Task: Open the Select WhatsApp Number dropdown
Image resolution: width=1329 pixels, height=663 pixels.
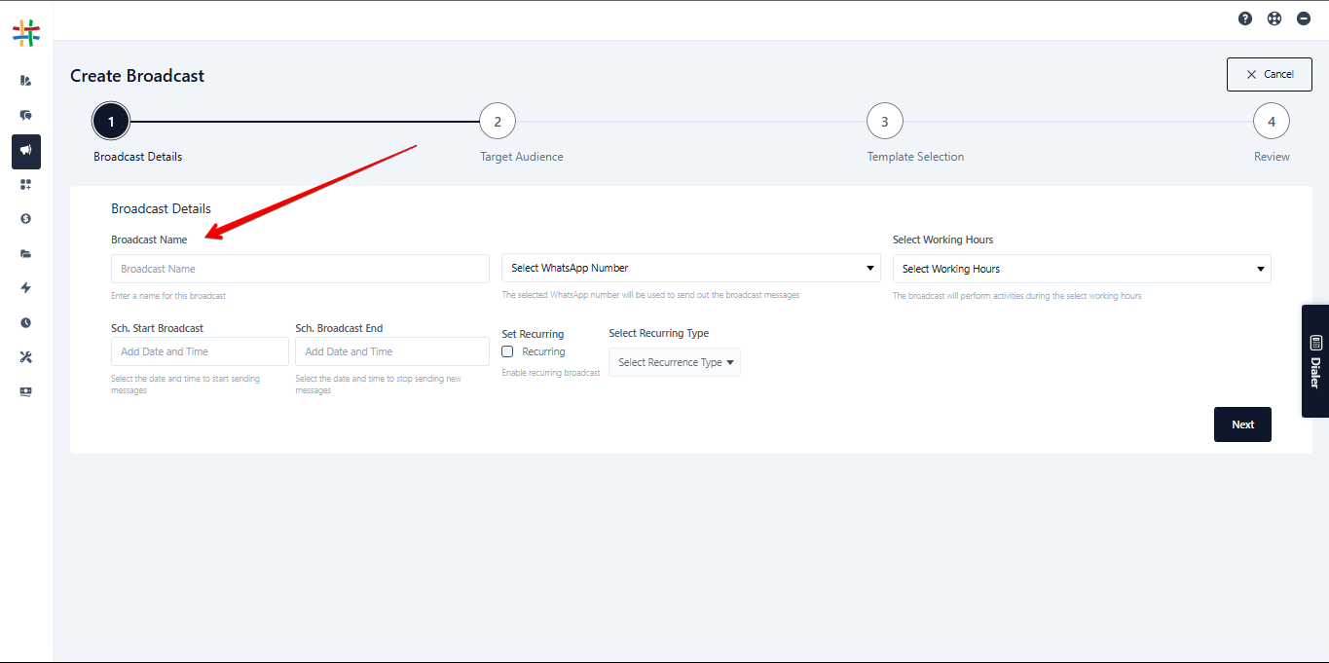Action: pyautogui.click(x=690, y=269)
